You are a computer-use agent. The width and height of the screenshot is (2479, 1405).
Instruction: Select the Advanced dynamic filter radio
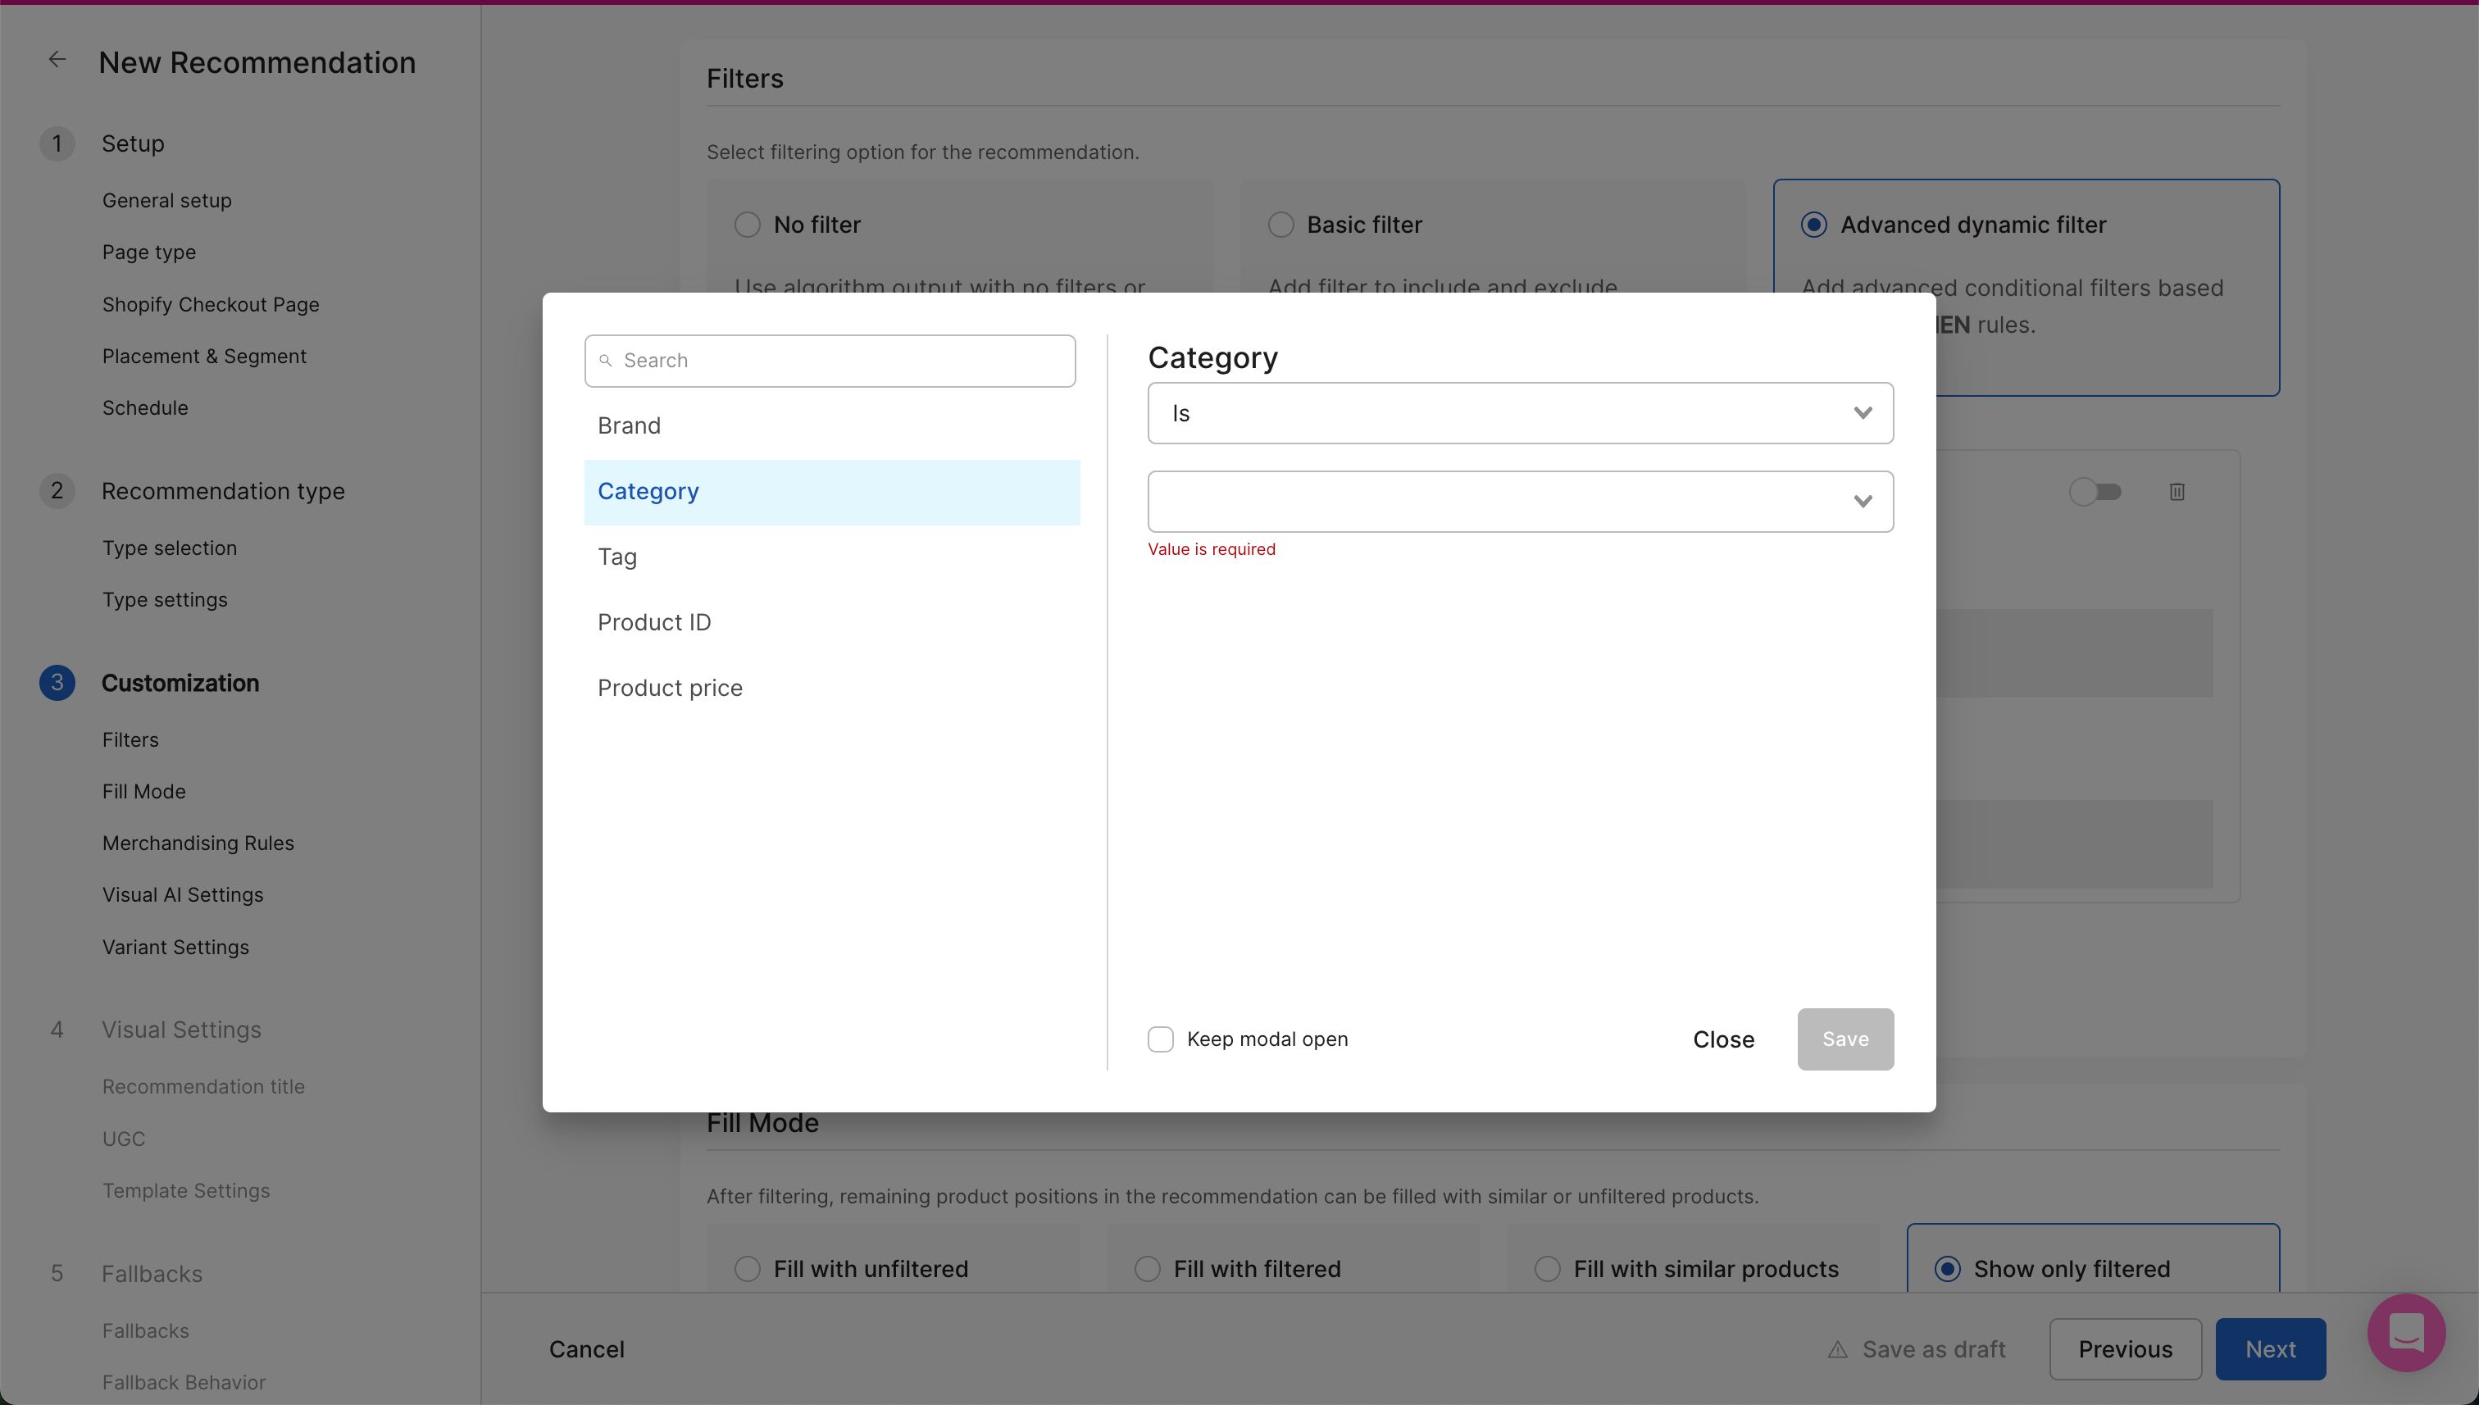[1813, 225]
